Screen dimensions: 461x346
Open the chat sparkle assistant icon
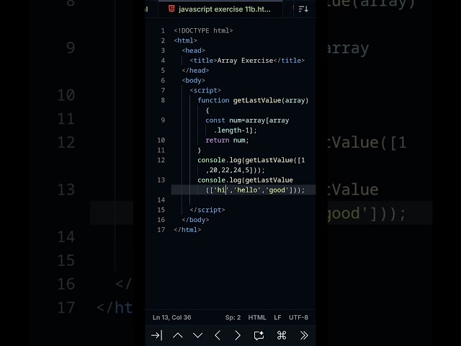(259, 335)
